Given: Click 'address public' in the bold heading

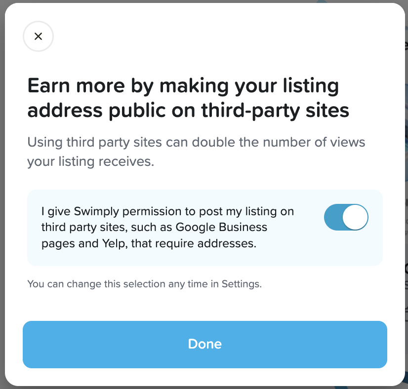Looking at the screenshot, I should [x=94, y=110].
